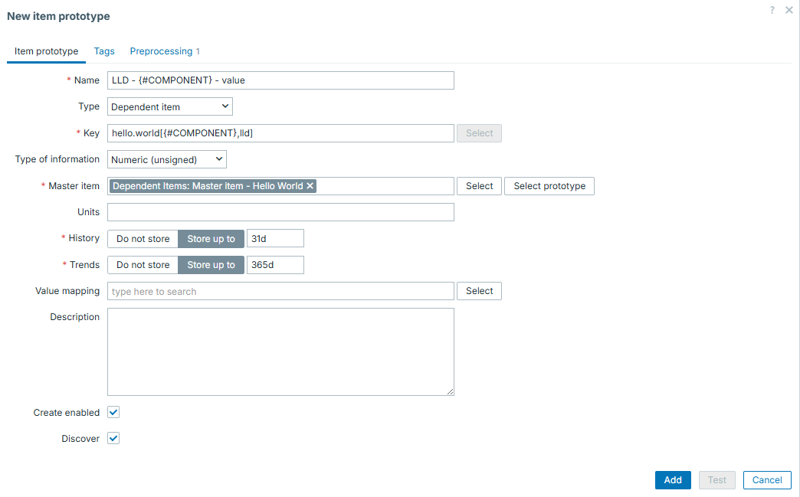Select Do not store for History
Screen dimensions: 800x497
143,238
